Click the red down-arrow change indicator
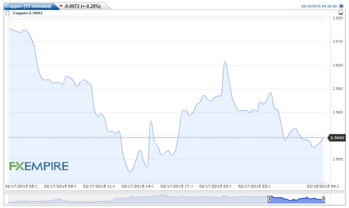The height and width of the screenshot is (208, 349). [x=61, y=6]
